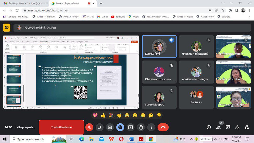The width and height of the screenshot is (254, 143).
Task: Send the laughing face reaction
Action: pyautogui.click(x=127, y=115)
